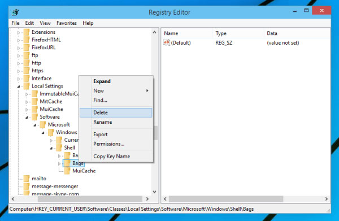Click the selected Bags folder icon

(67, 163)
